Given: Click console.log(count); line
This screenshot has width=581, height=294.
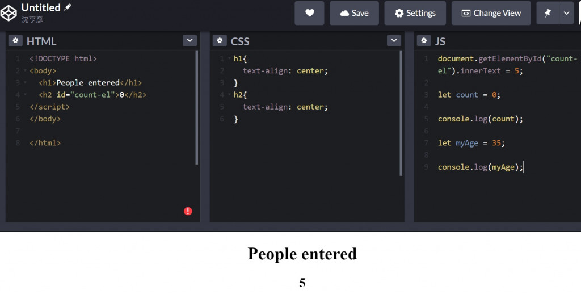Looking at the screenshot, I should click(480, 119).
